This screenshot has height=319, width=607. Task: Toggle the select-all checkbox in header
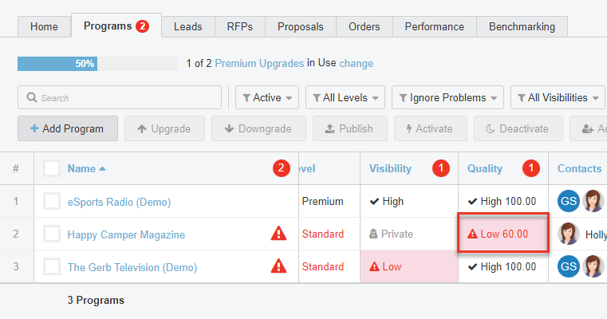(x=52, y=168)
